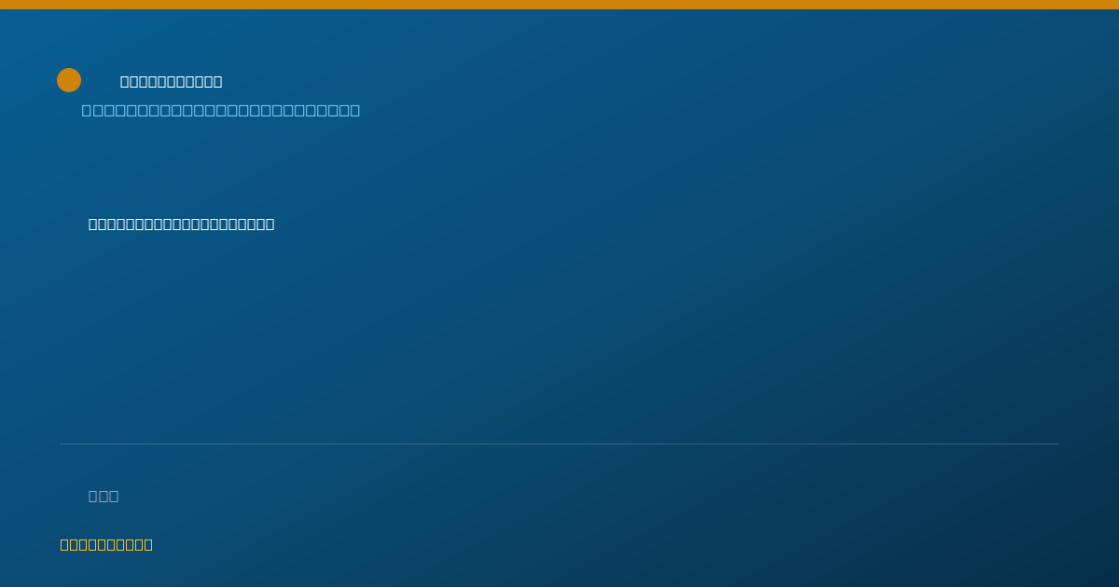Click the faint separator above the gray label
The width and height of the screenshot is (1119, 587).
[559, 444]
